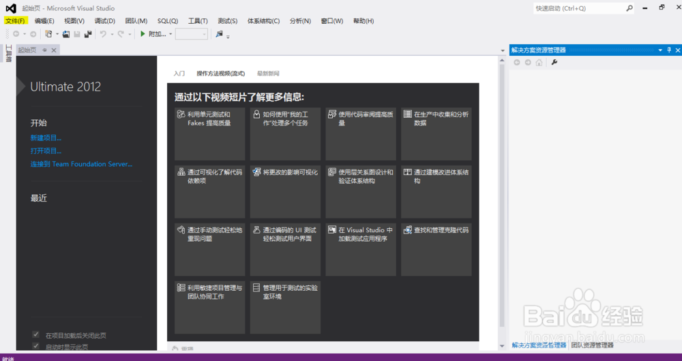The width and height of the screenshot is (682, 361).
Task: Expand the New Project dropdown arrow
Action: tap(57, 34)
